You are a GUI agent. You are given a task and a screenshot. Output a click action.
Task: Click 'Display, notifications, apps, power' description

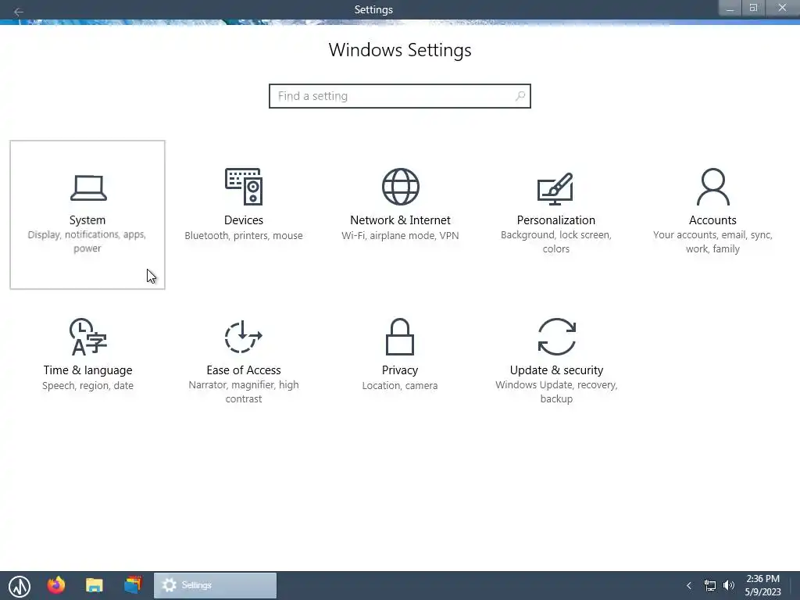coord(87,241)
